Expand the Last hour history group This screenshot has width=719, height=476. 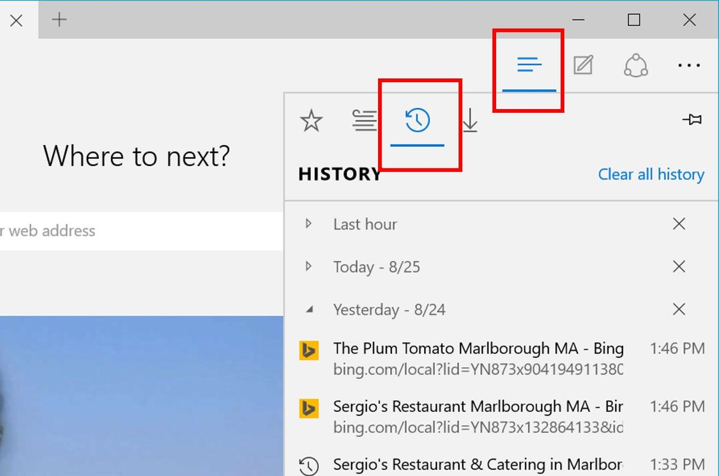click(x=307, y=224)
